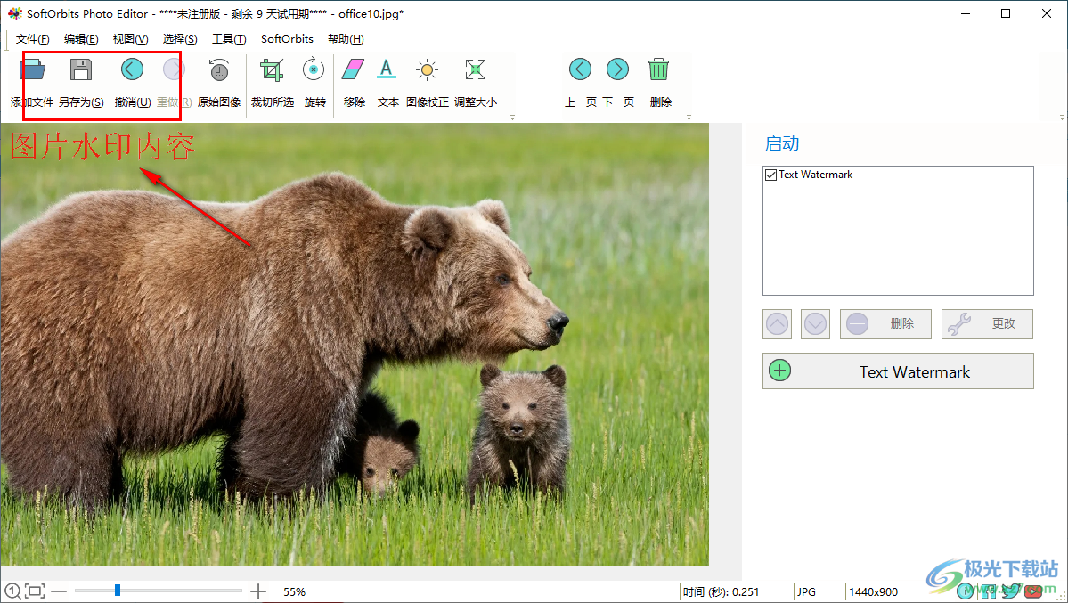Open the 文件 menu
Image resolution: width=1068 pixels, height=603 pixels.
coord(32,38)
